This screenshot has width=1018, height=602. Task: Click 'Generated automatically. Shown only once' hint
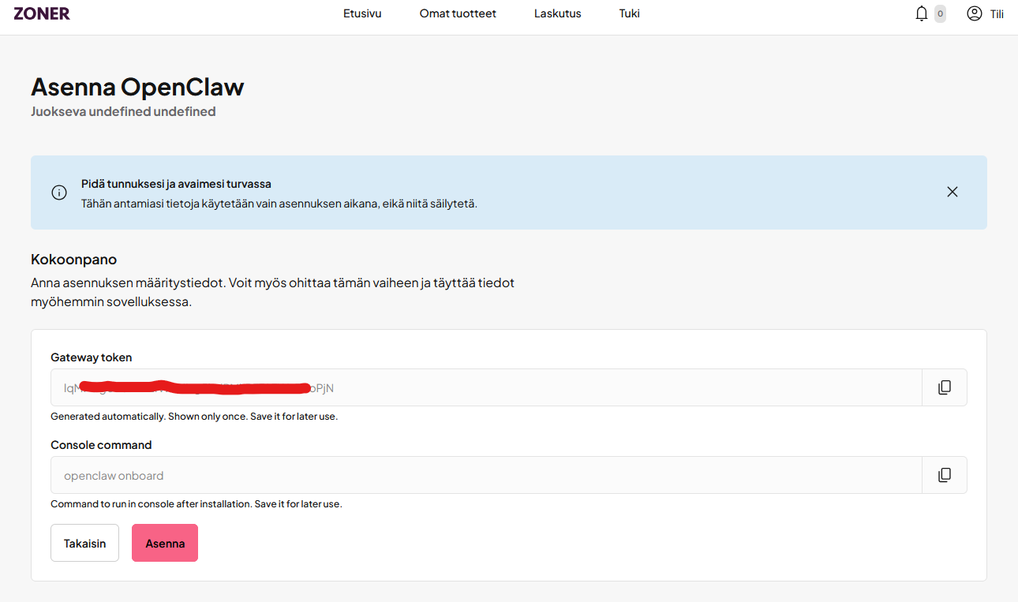(x=194, y=416)
